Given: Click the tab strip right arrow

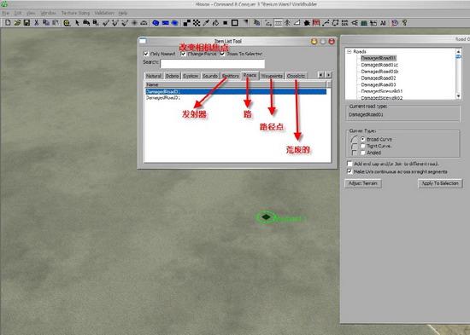Looking at the screenshot, I should pyautogui.click(x=329, y=75).
